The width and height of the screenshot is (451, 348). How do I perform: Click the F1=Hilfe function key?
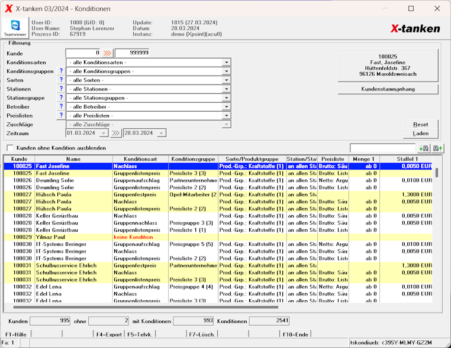16,334
